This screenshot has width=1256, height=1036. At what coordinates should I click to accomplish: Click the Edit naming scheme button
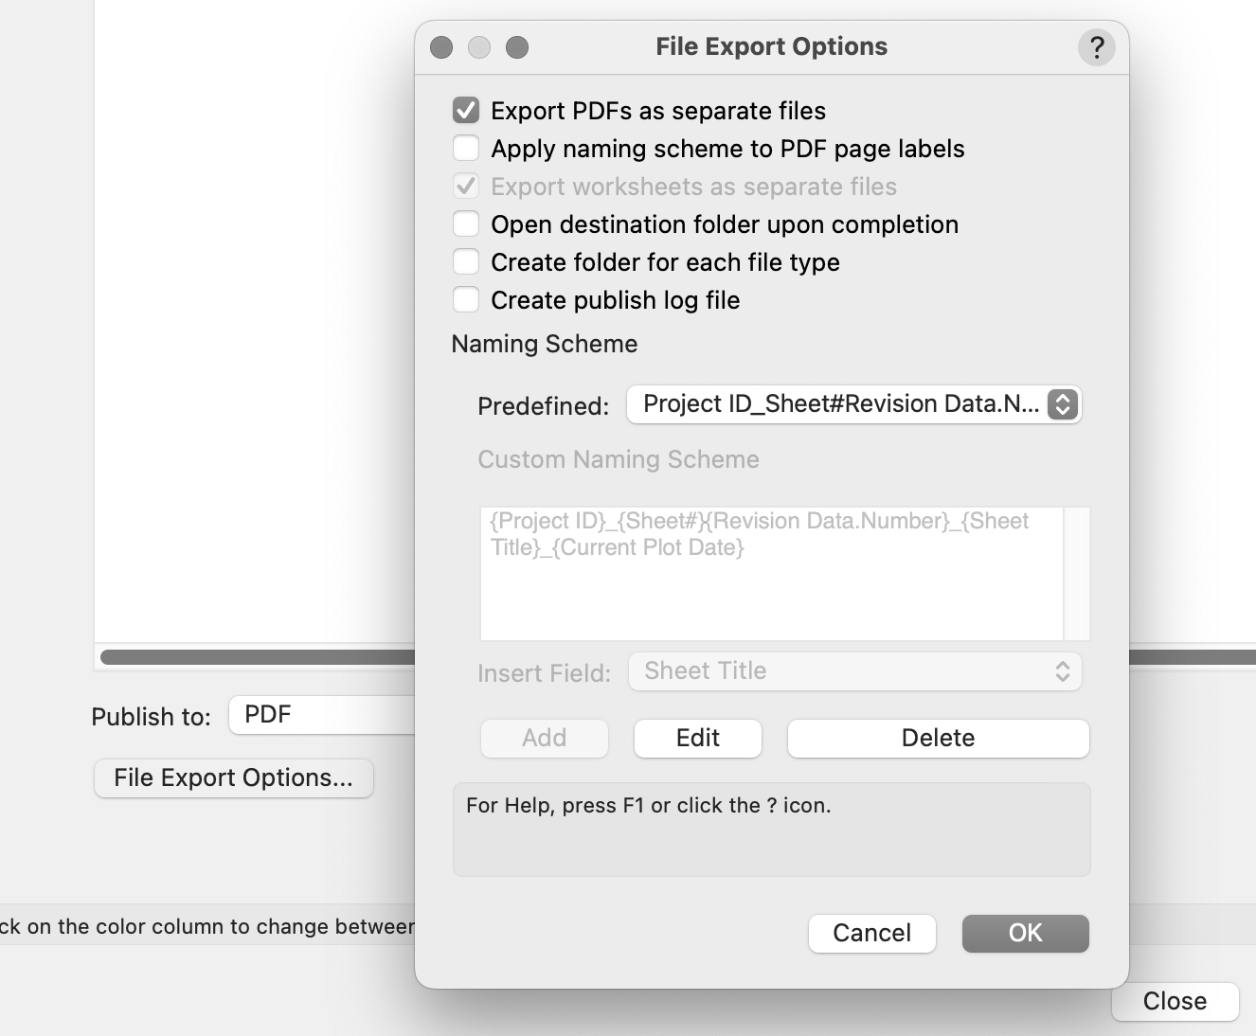click(697, 739)
